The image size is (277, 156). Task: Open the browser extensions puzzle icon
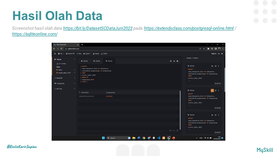click(x=208, y=49)
